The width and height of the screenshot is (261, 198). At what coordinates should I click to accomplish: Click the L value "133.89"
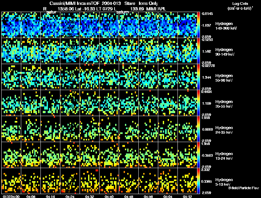pyautogui.click(x=137, y=9)
